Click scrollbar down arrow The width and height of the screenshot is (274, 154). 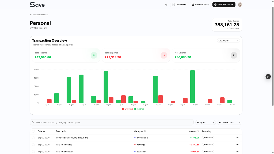pos(273,153)
